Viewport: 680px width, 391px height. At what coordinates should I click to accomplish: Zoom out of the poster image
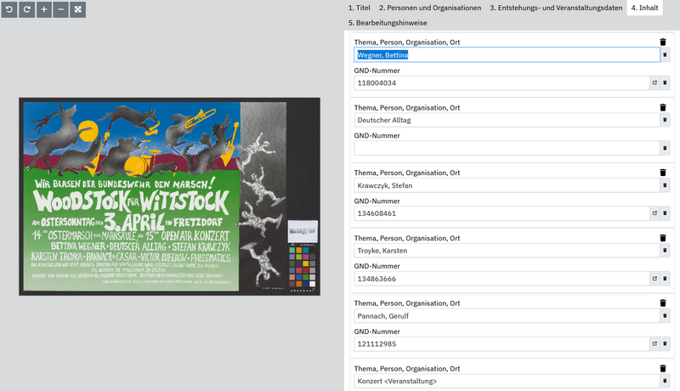(60, 9)
